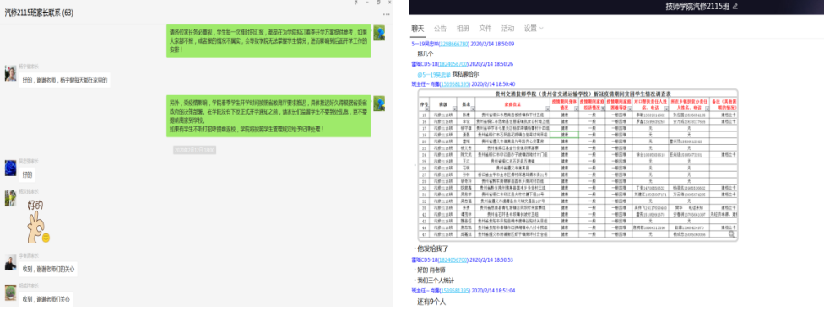Open 1539581395 link at 18:51:04
824x321 pixels.
455,290
